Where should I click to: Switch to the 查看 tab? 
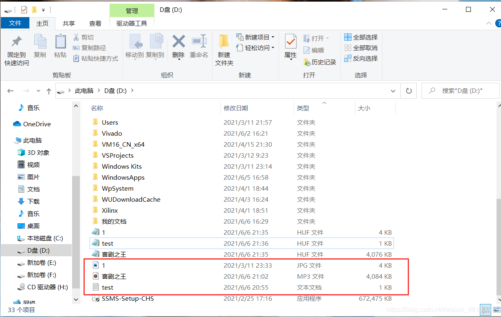[x=95, y=24]
